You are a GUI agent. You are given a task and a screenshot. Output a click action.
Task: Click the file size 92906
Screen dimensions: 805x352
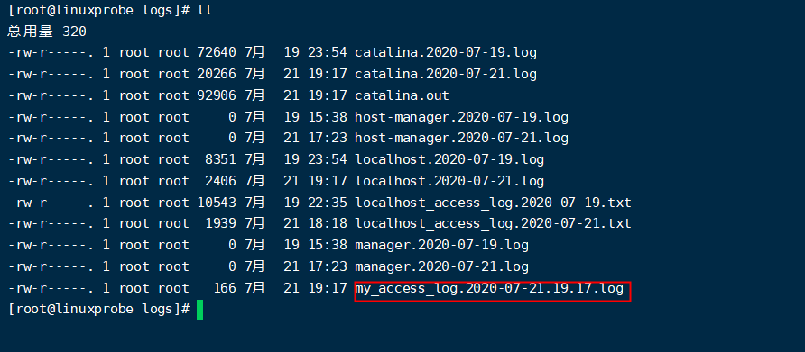pos(217,95)
